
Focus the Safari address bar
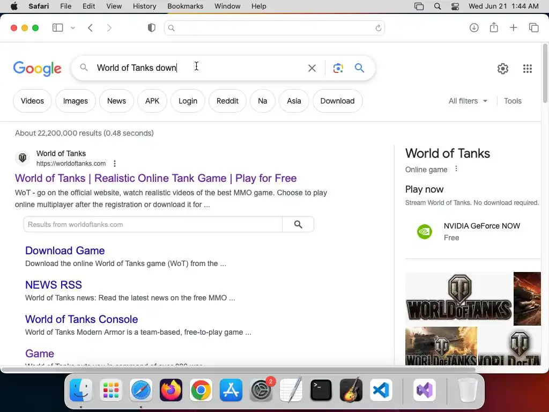pos(274,28)
